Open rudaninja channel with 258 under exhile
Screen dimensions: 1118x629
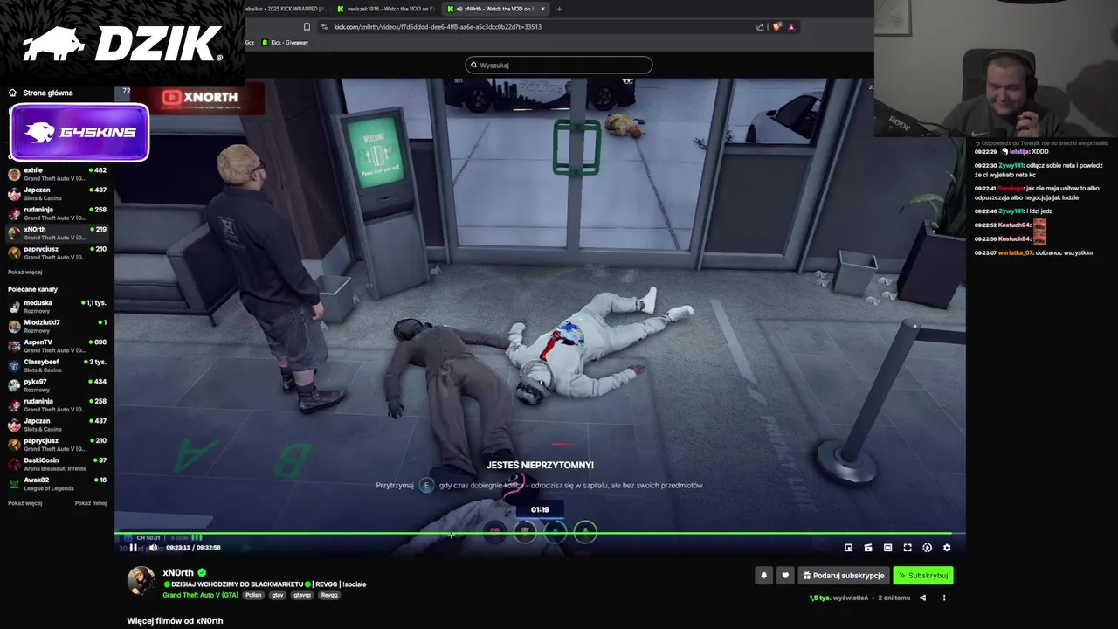57,213
